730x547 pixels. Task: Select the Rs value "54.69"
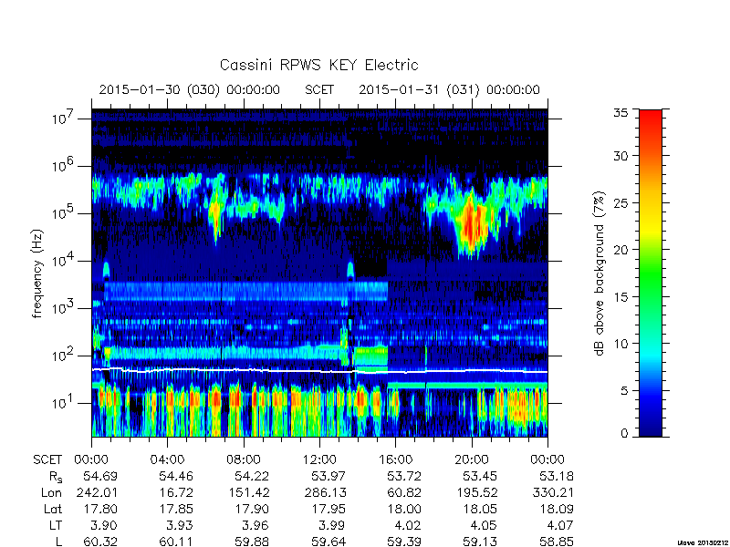point(100,476)
